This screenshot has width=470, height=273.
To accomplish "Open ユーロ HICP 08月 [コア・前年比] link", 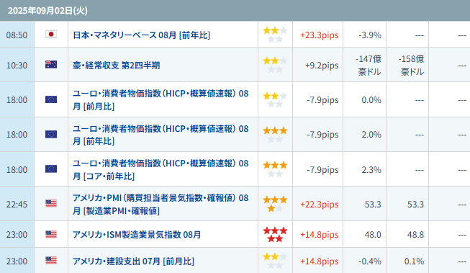I will pyautogui.click(x=161, y=169).
